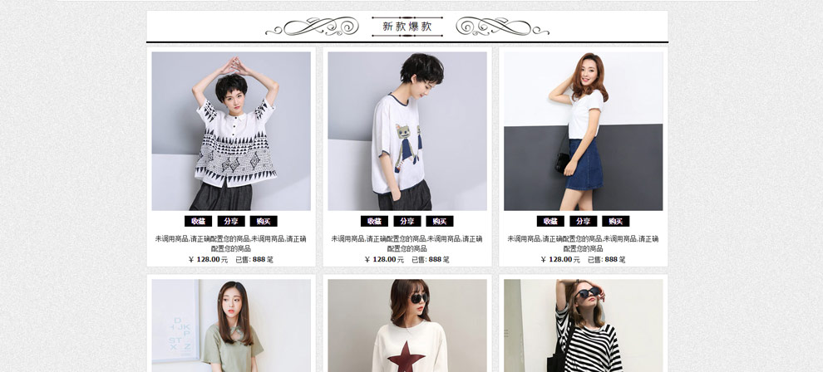This screenshot has width=823, height=372.
Task: Click product title link under denim skirt
Action: pyautogui.click(x=583, y=243)
